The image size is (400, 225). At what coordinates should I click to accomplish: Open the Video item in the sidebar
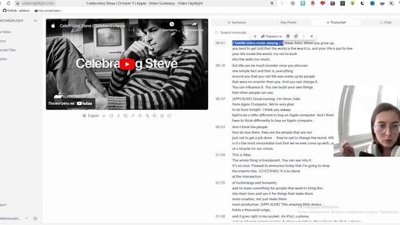(6, 32)
